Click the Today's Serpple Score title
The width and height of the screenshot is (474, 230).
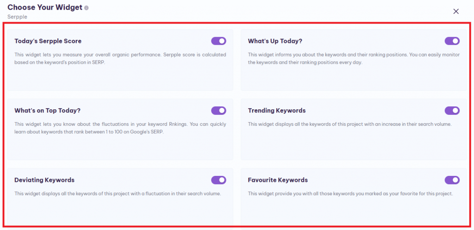48,41
